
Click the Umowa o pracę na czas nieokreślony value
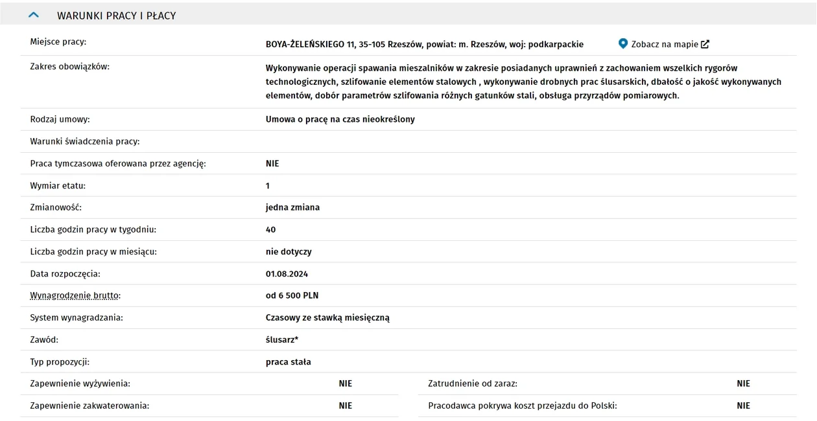coord(340,119)
